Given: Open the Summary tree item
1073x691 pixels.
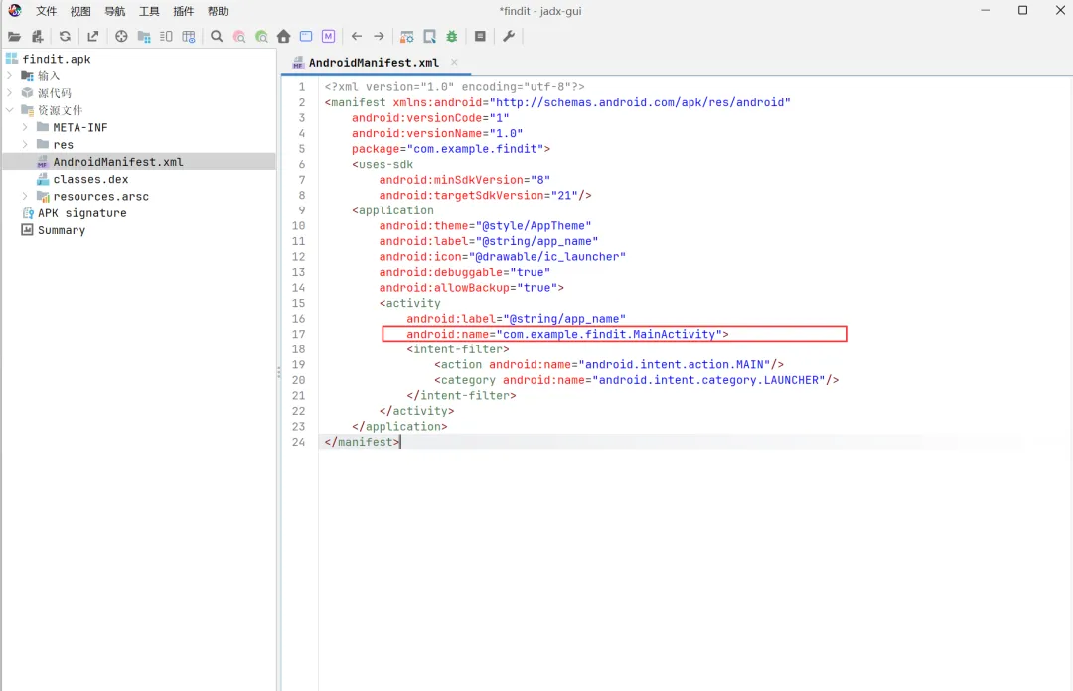Looking at the screenshot, I should click(61, 230).
